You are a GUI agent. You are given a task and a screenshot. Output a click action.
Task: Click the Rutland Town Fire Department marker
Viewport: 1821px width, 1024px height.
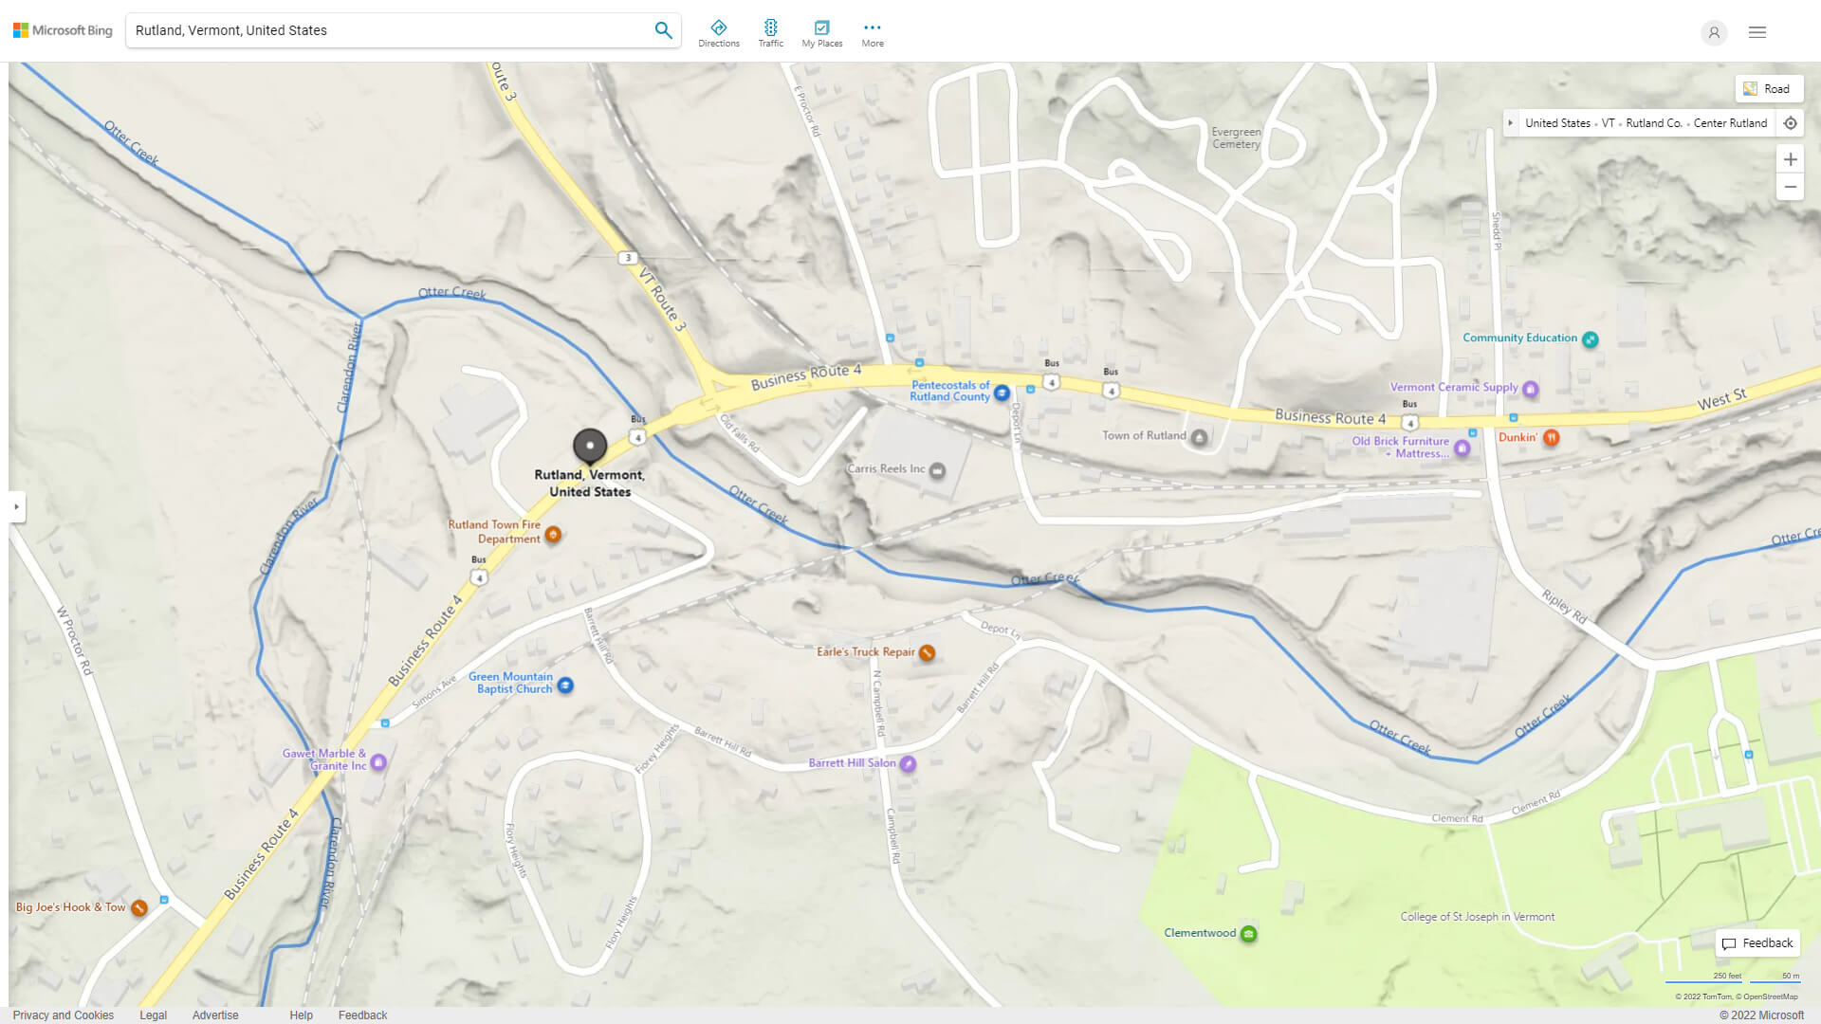click(x=553, y=535)
